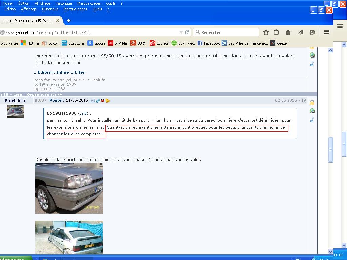Open the silver car front photo

tap(69, 188)
